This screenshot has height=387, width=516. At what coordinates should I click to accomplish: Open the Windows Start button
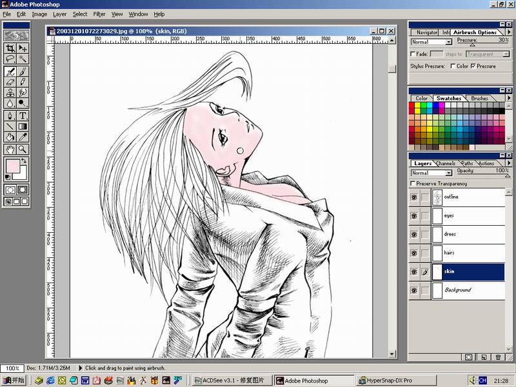click(13, 381)
